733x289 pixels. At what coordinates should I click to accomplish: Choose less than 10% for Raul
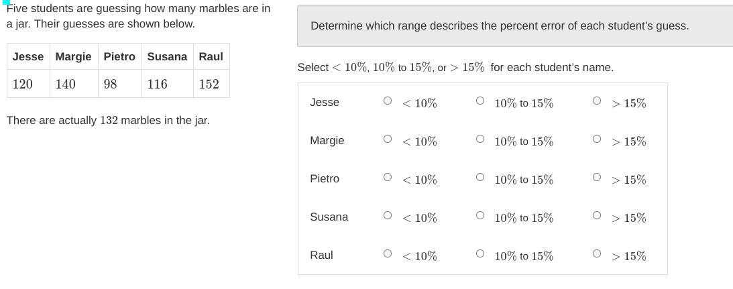(x=388, y=254)
